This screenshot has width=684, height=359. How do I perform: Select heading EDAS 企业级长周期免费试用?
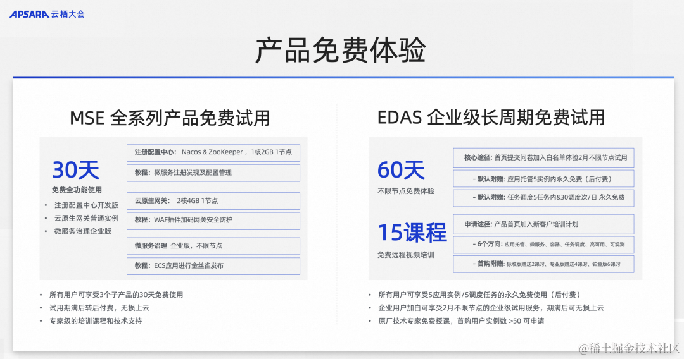(x=491, y=118)
